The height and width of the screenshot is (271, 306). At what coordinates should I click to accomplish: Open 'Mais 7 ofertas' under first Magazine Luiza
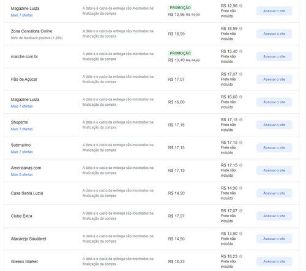click(21, 15)
